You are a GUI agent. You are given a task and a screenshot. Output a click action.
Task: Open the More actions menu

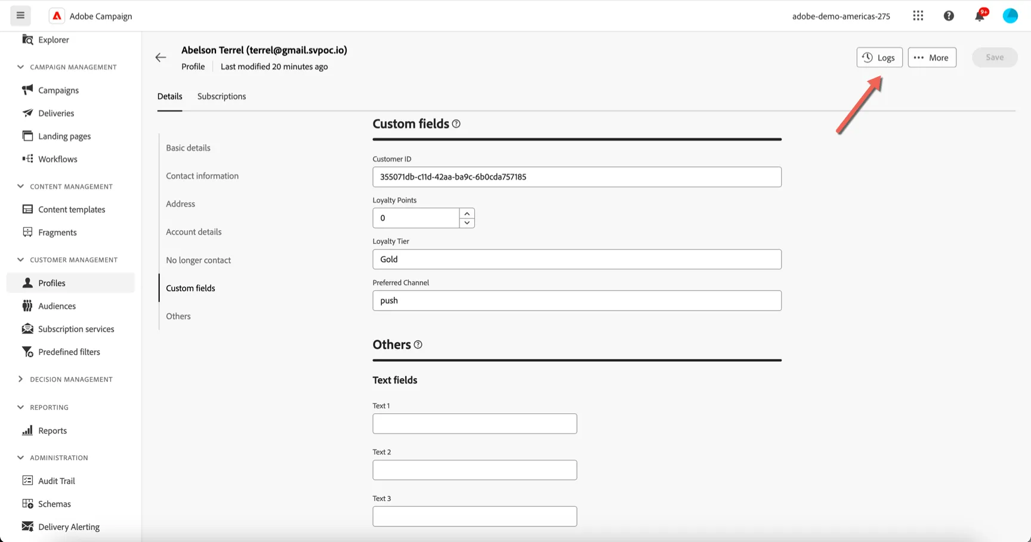click(932, 57)
